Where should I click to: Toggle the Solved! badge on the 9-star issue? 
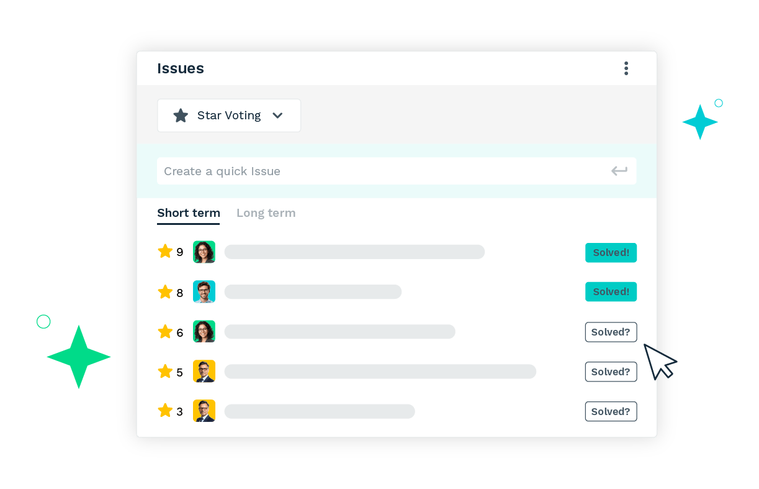pyautogui.click(x=611, y=253)
